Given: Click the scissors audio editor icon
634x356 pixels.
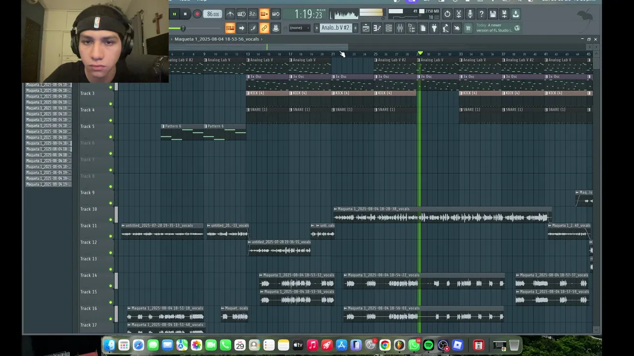Looking at the screenshot, I should coord(459,14).
